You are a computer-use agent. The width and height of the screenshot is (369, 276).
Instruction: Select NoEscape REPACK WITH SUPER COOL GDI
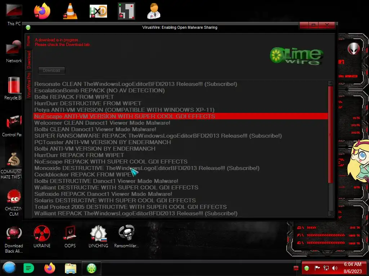[x=181, y=162]
